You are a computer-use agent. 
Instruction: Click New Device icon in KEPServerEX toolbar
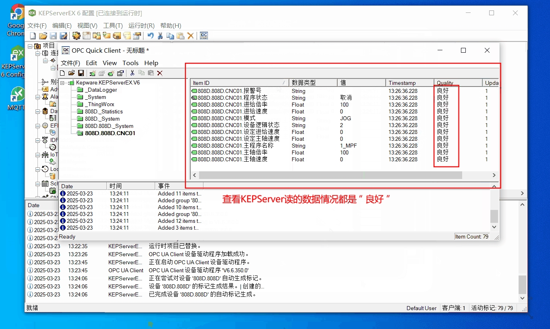coord(87,36)
